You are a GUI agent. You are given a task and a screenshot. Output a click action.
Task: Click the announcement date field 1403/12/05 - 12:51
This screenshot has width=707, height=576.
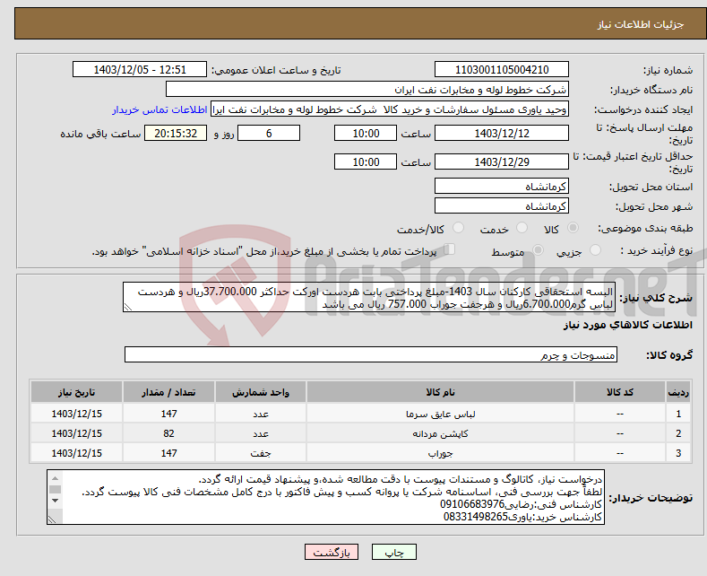139,70
